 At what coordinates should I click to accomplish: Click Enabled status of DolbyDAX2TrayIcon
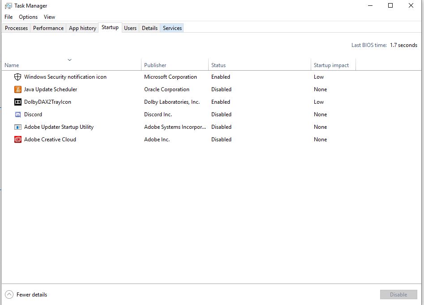(x=221, y=102)
